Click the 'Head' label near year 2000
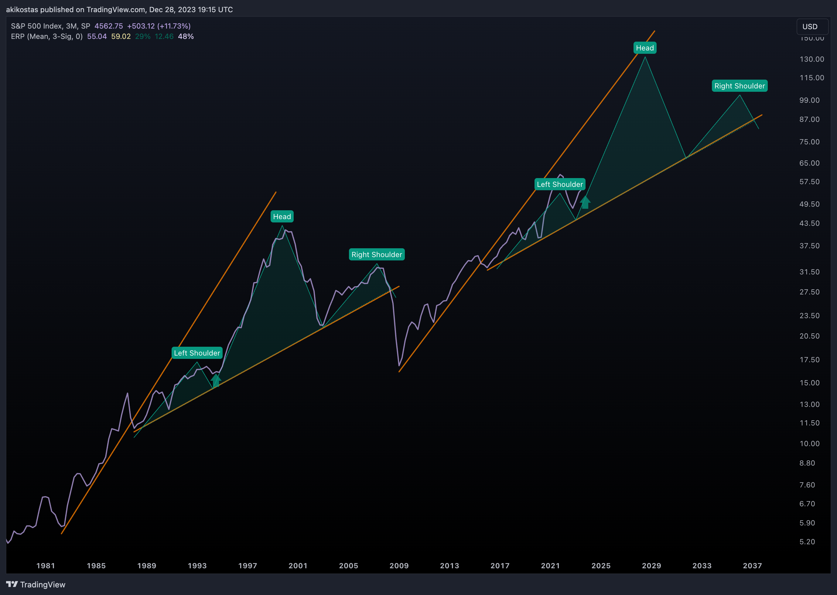The height and width of the screenshot is (595, 837). [282, 217]
